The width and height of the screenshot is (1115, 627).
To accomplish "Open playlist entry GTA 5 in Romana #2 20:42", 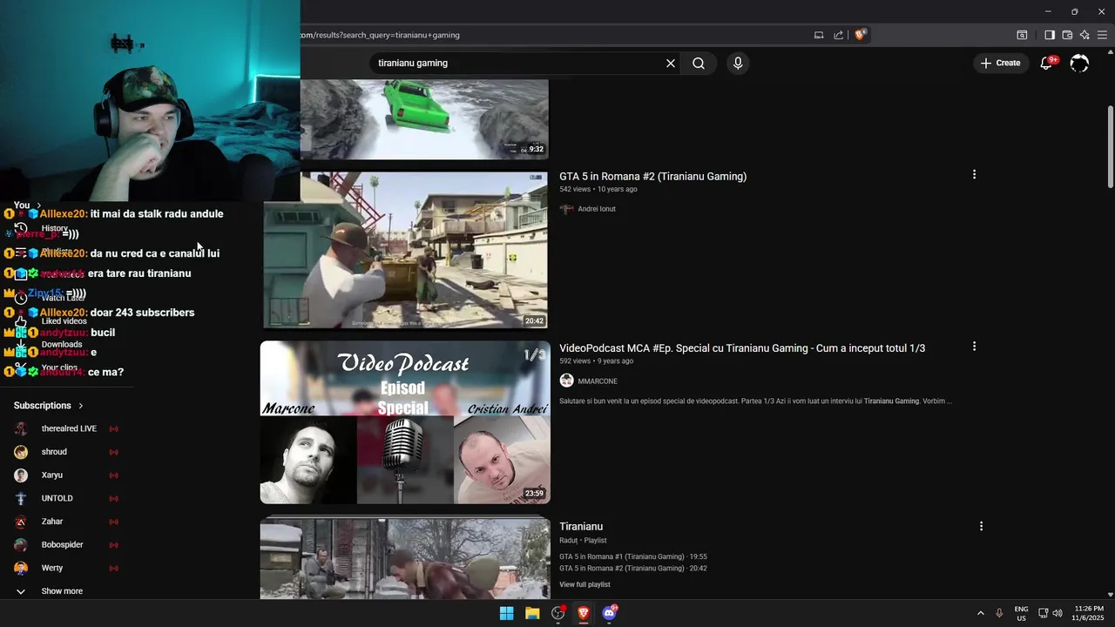I will click(x=633, y=568).
